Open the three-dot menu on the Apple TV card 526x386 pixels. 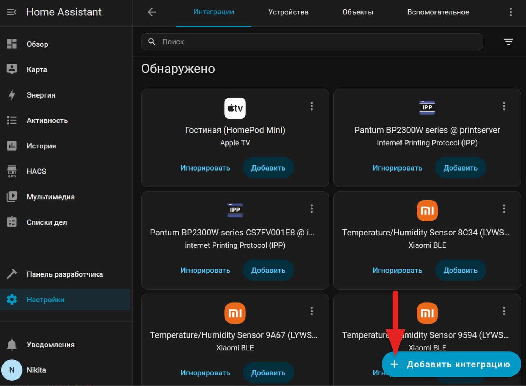(312, 106)
